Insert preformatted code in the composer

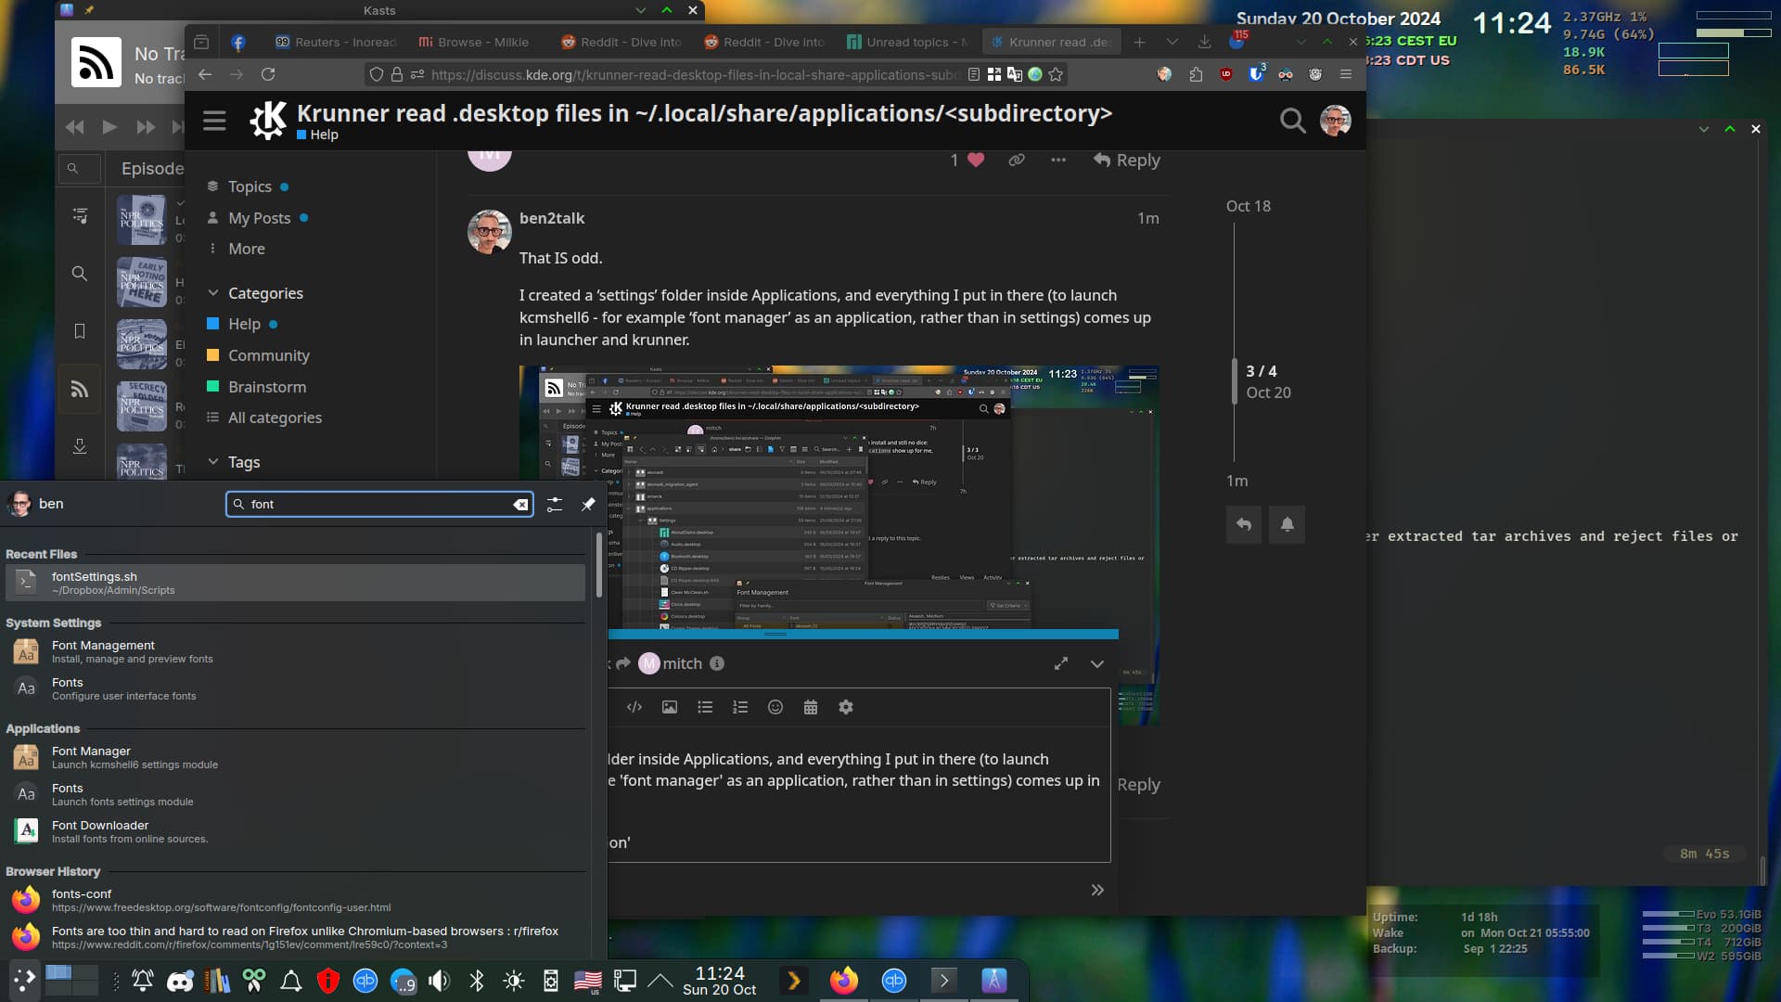point(634,707)
